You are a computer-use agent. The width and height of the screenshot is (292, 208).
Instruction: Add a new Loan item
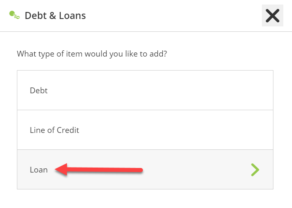click(145, 170)
